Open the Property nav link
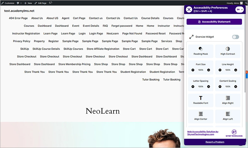 [39, 41]
